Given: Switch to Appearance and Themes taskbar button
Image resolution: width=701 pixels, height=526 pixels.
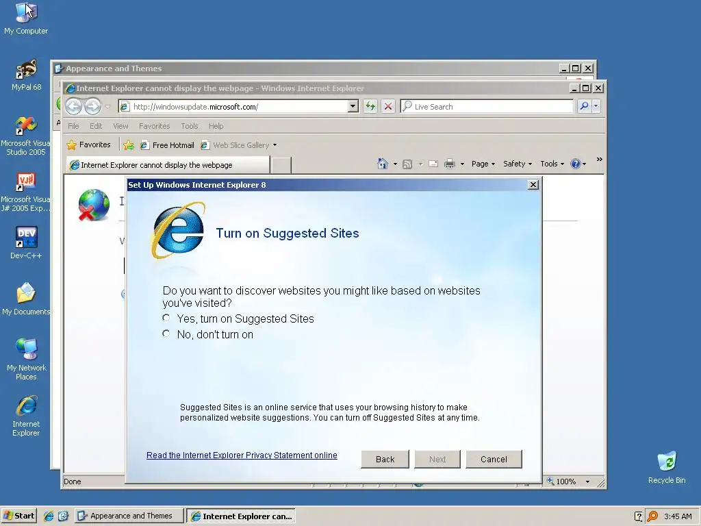Looking at the screenshot, I should point(129,516).
